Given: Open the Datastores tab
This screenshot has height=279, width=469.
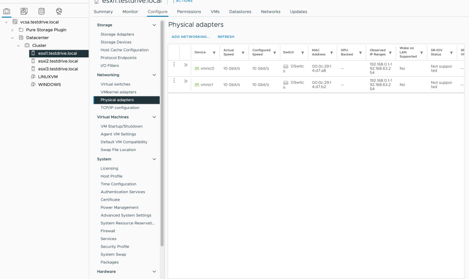Looking at the screenshot, I should pyautogui.click(x=240, y=12).
